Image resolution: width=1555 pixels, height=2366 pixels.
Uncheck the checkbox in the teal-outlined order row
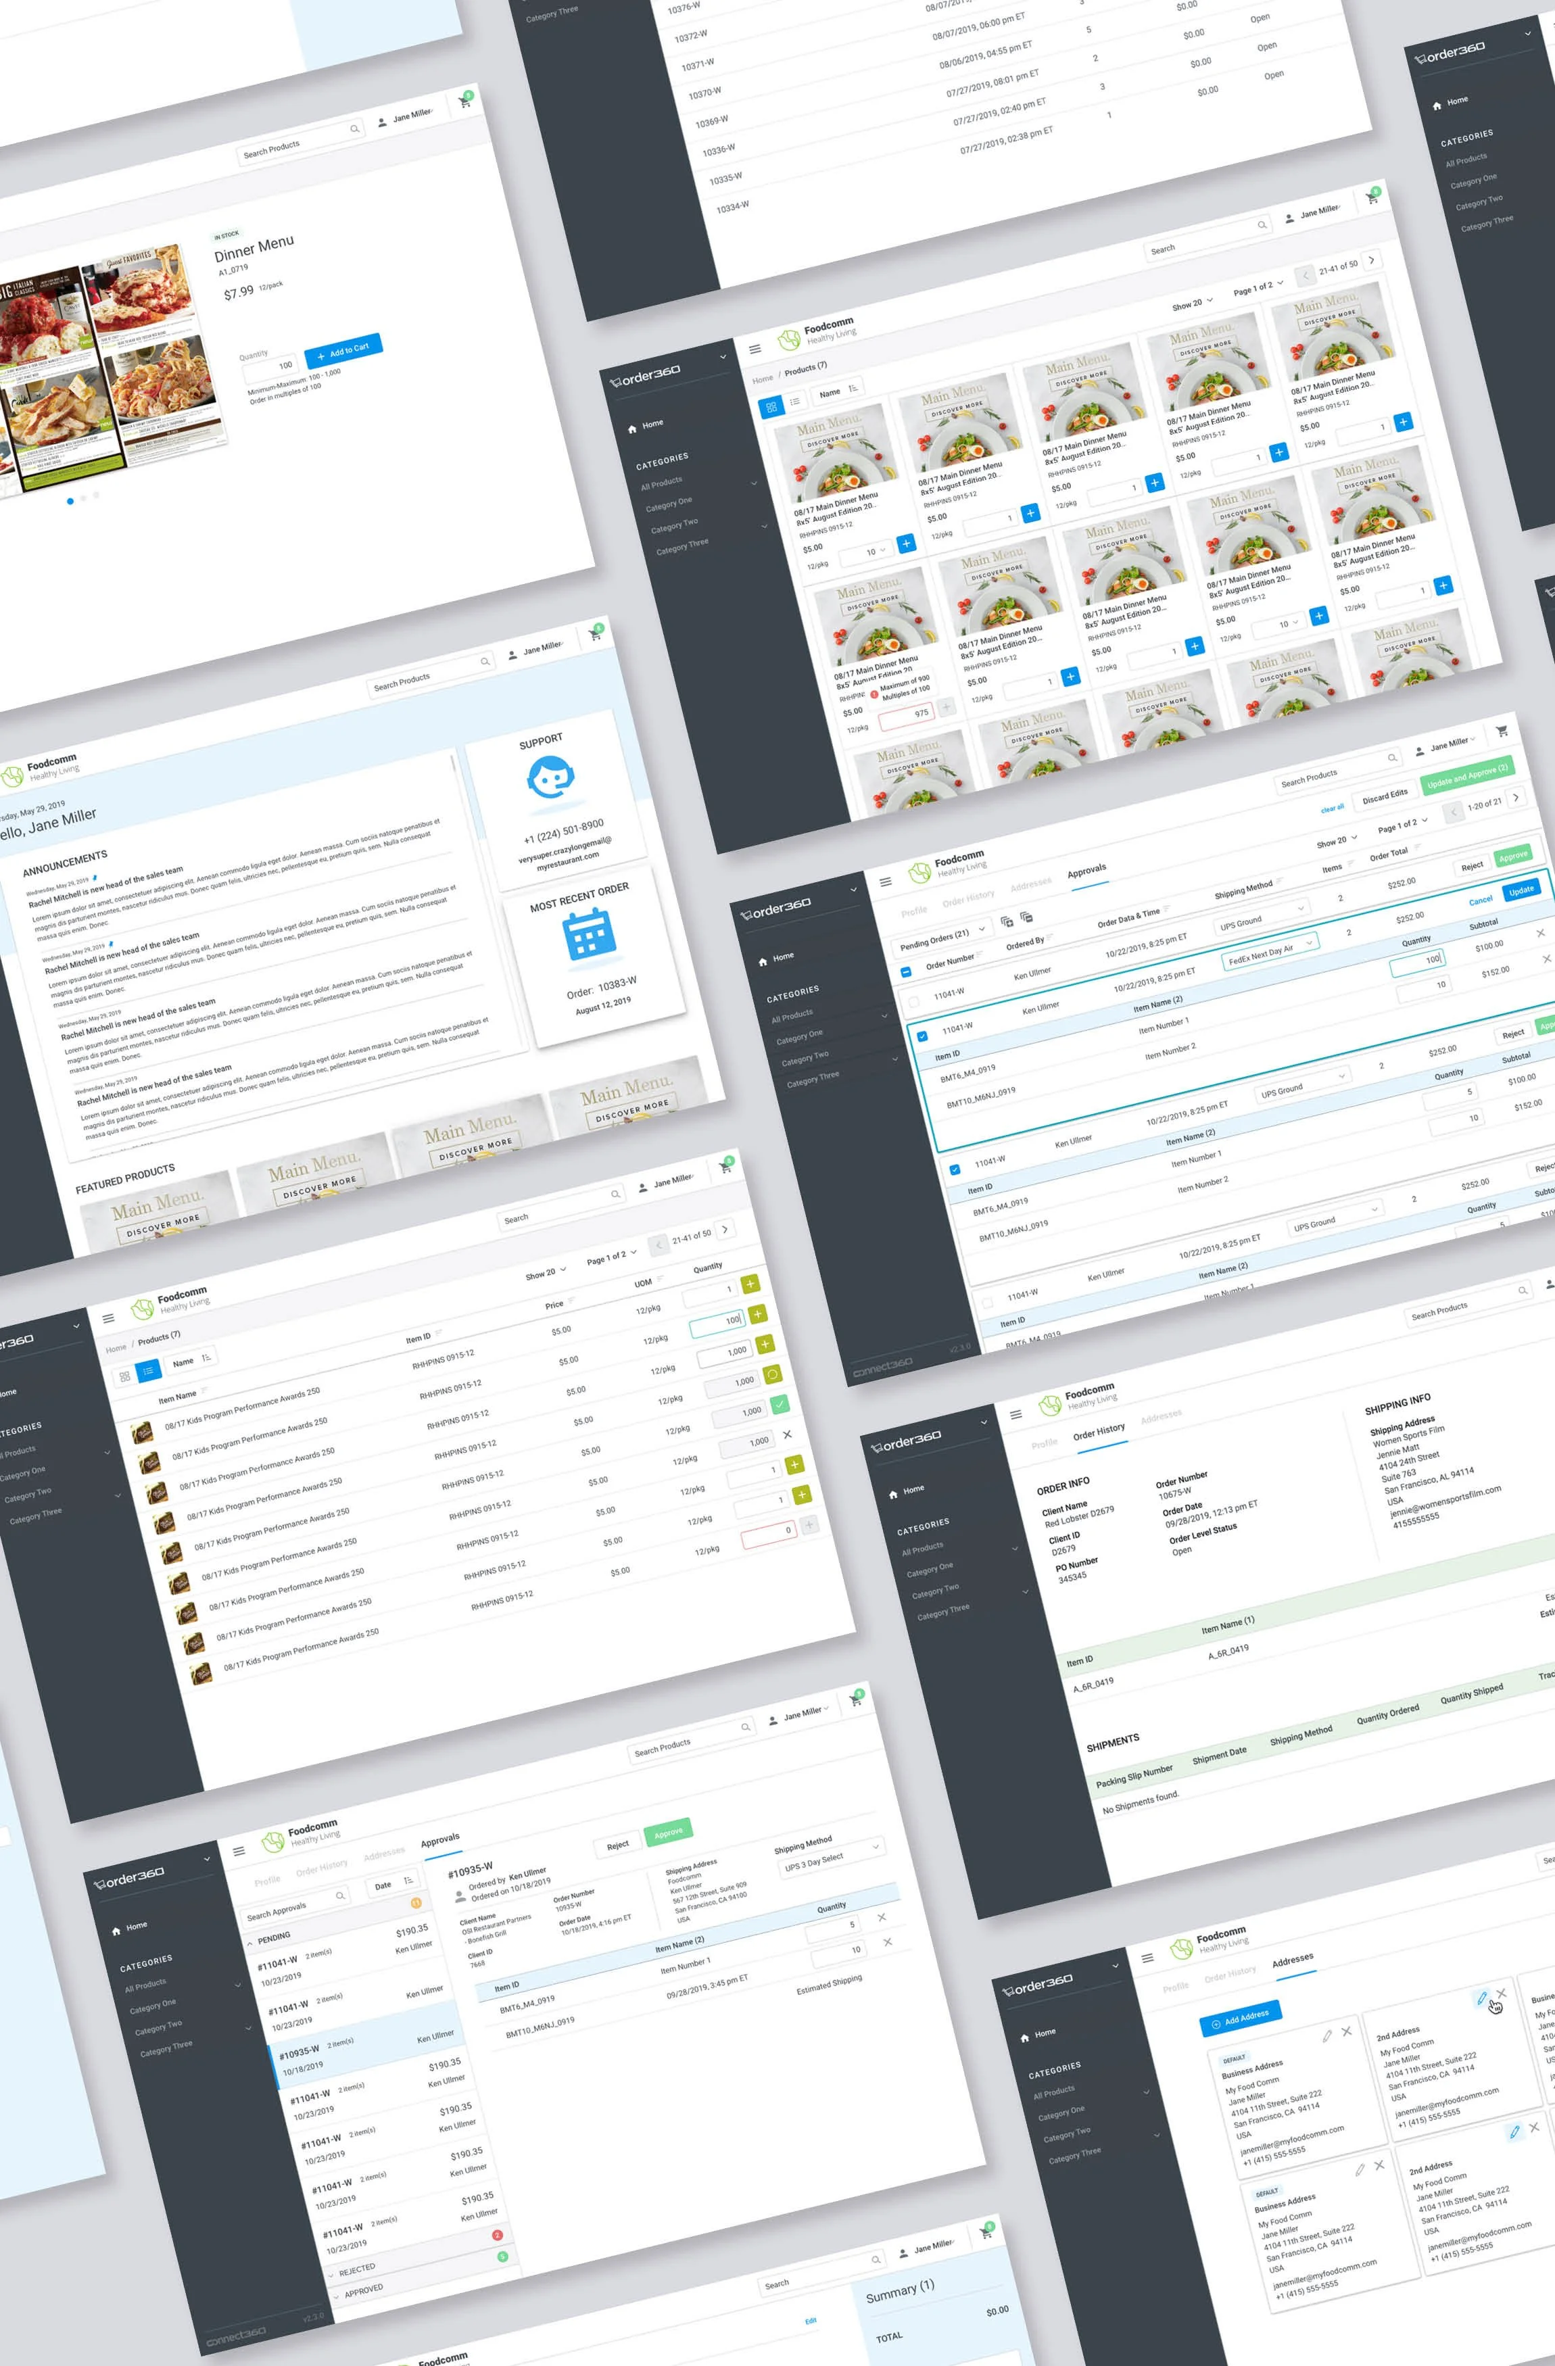coord(922,1036)
